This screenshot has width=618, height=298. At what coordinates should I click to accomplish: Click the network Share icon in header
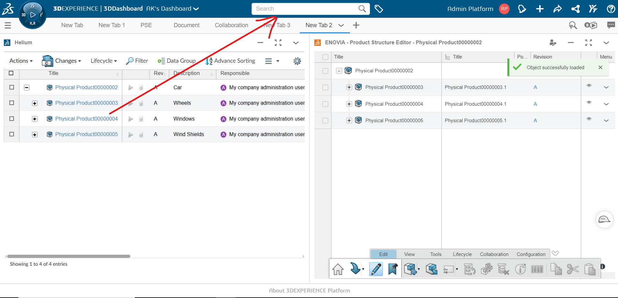[x=575, y=9]
